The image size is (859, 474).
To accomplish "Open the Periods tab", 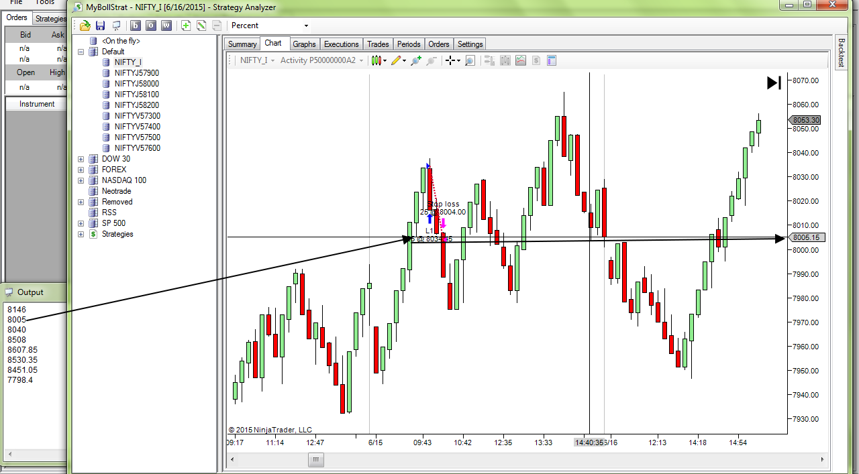I will [x=409, y=44].
